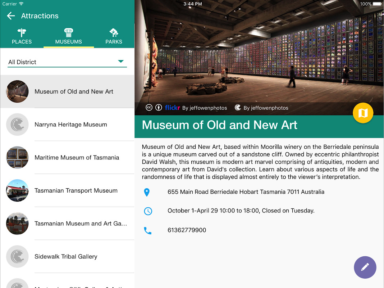Tap the 3:44 PM clock
The width and height of the screenshot is (384, 288).
tap(193, 4)
